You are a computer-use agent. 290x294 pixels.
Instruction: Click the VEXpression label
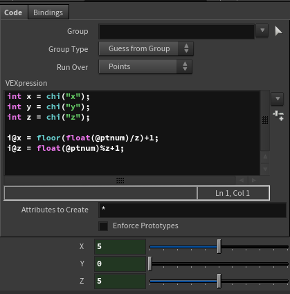[x=26, y=83]
